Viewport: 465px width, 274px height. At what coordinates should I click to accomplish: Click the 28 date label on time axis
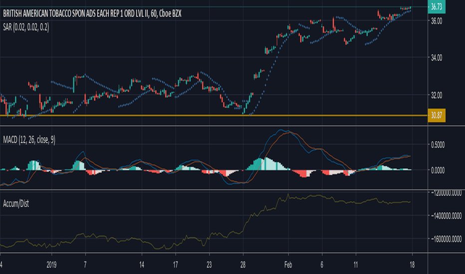coord(243,265)
